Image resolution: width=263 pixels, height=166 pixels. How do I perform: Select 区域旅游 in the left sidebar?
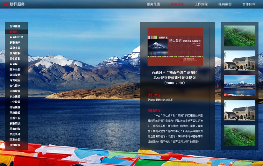[x=15, y=26]
